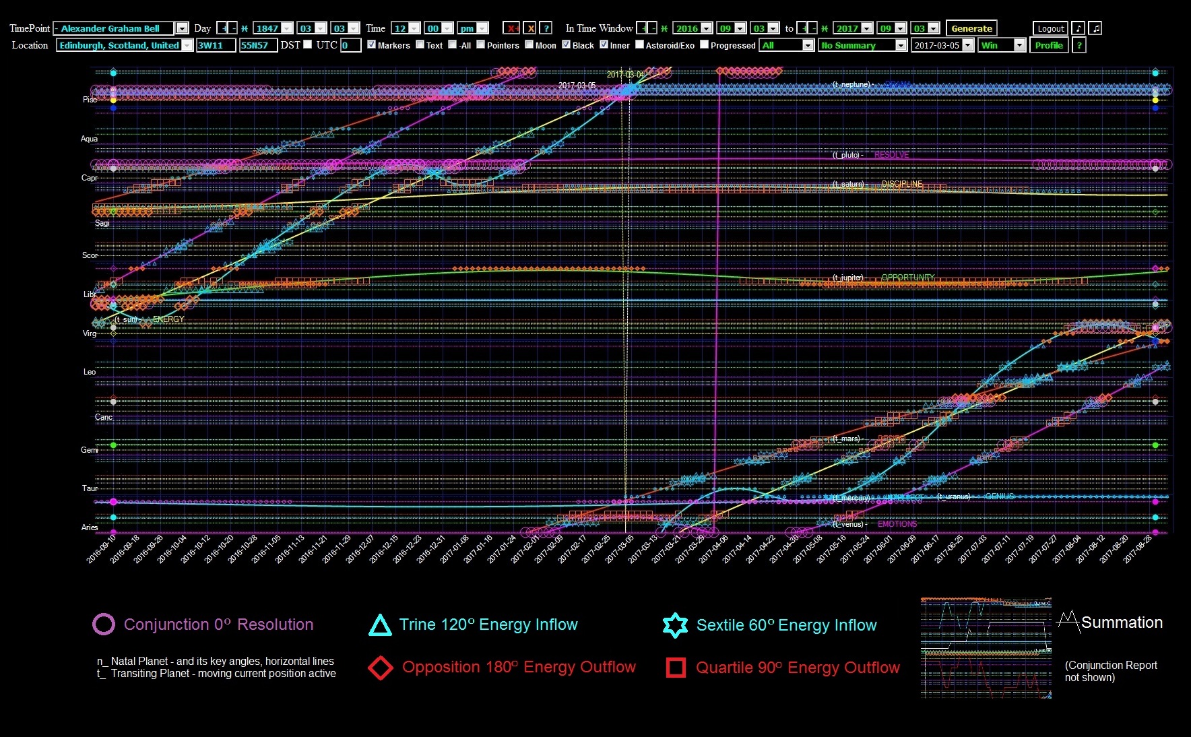This screenshot has height=737, width=1191.
Task: Toggle the DST checkbox
Action: pos(307,44)
